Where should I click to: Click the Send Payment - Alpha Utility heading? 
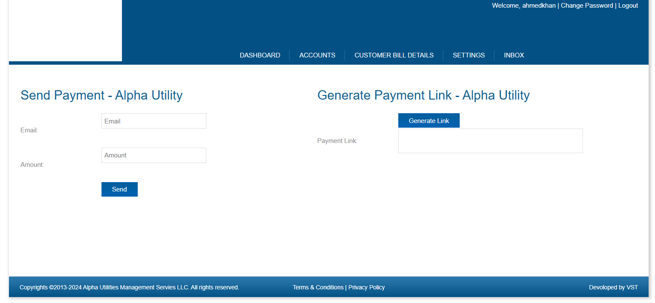[x=101, y=95]
